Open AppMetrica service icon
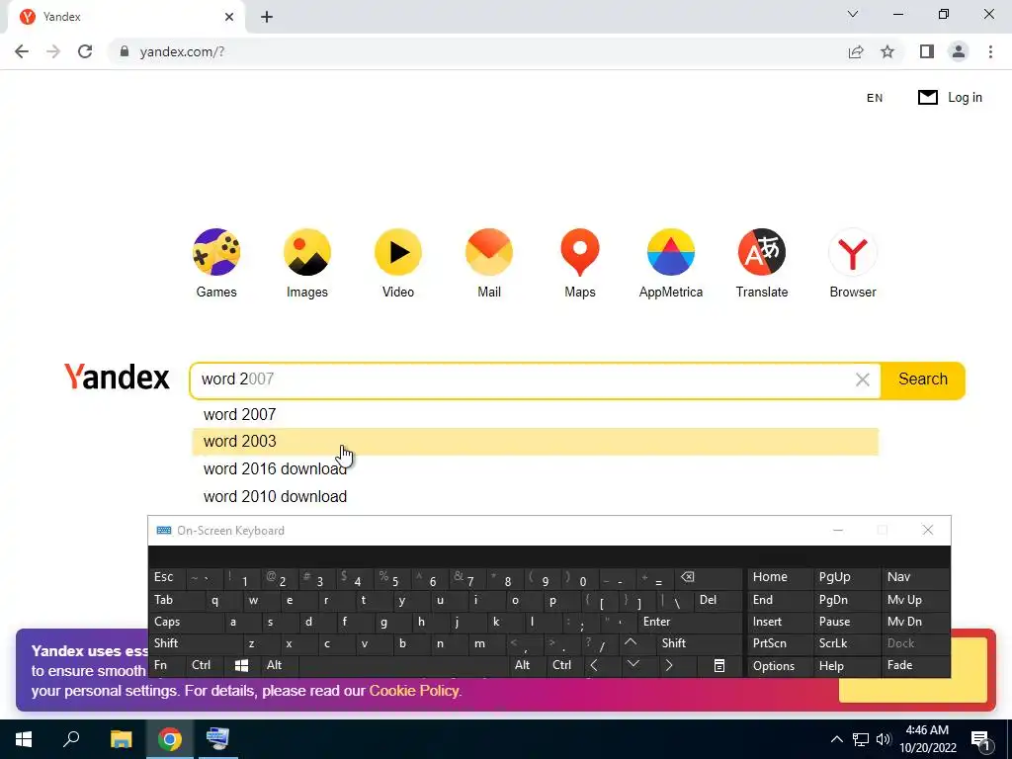 click(x=671, y=252)
